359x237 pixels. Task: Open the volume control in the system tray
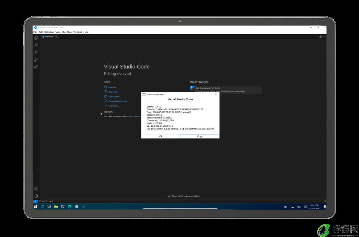[299, 207]
